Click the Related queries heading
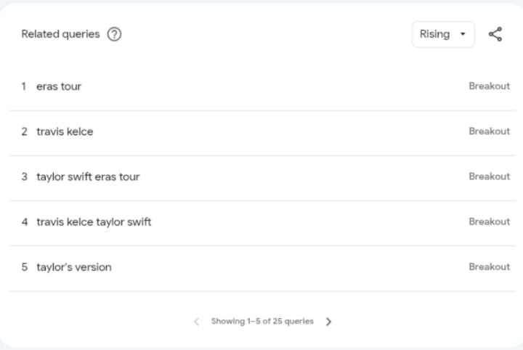 pos(60,34)
